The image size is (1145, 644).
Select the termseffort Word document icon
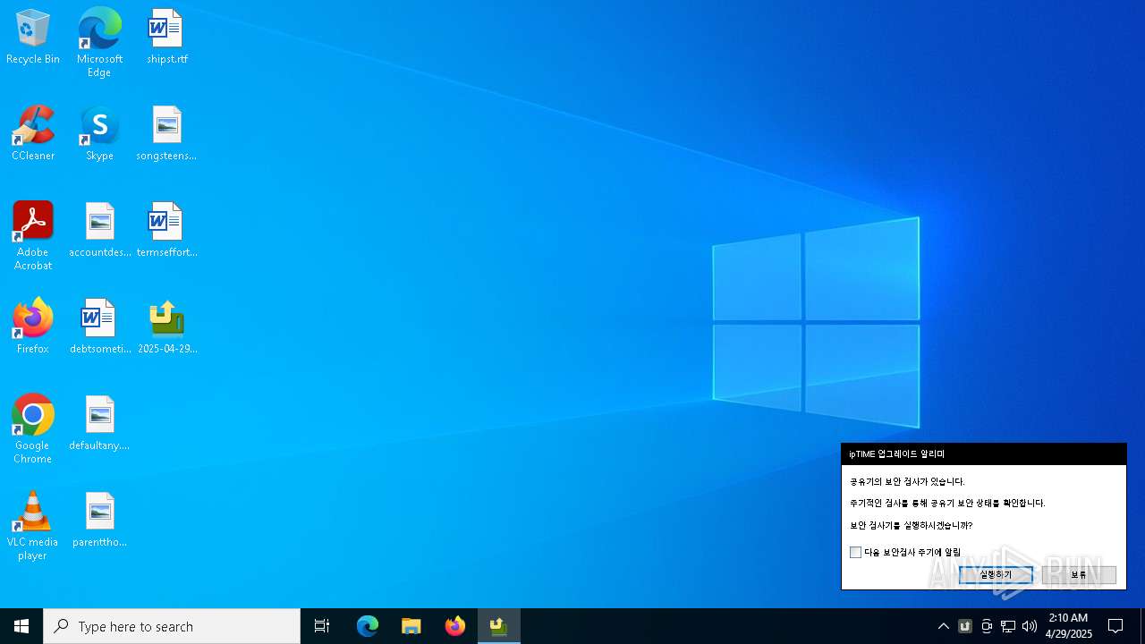(166, 231)
